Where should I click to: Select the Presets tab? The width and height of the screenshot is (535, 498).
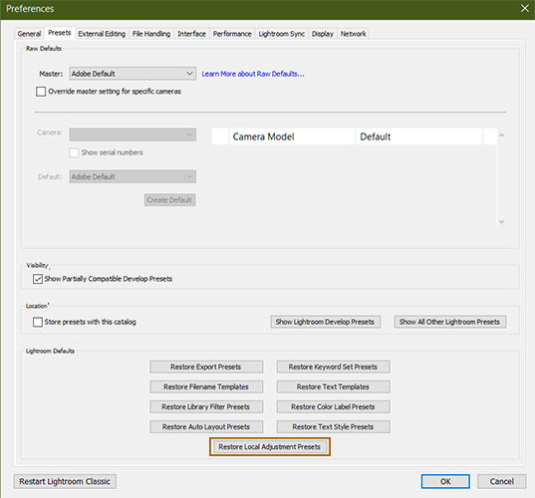[60, 33]
